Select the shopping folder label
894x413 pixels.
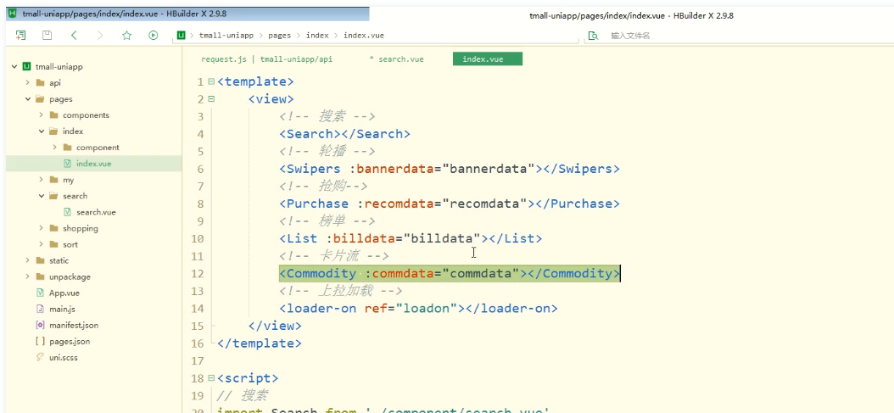(81, 228)
